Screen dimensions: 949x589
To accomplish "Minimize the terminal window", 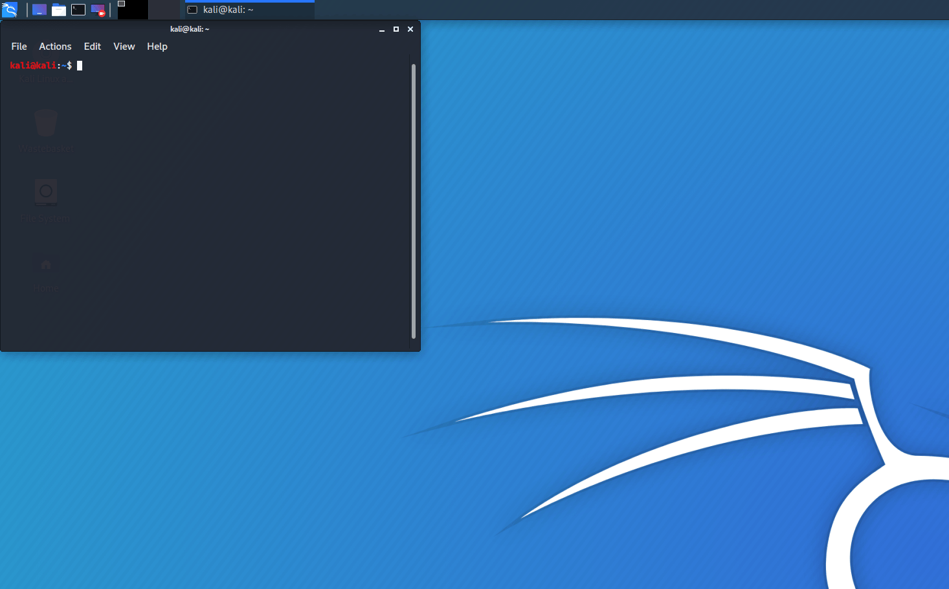I will tap(382, 29).
